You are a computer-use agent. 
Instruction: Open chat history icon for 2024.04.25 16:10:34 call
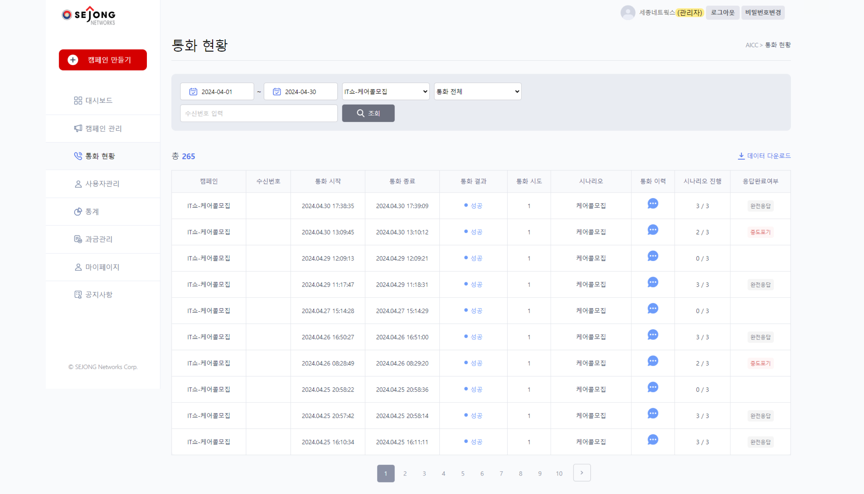(652, 440)
